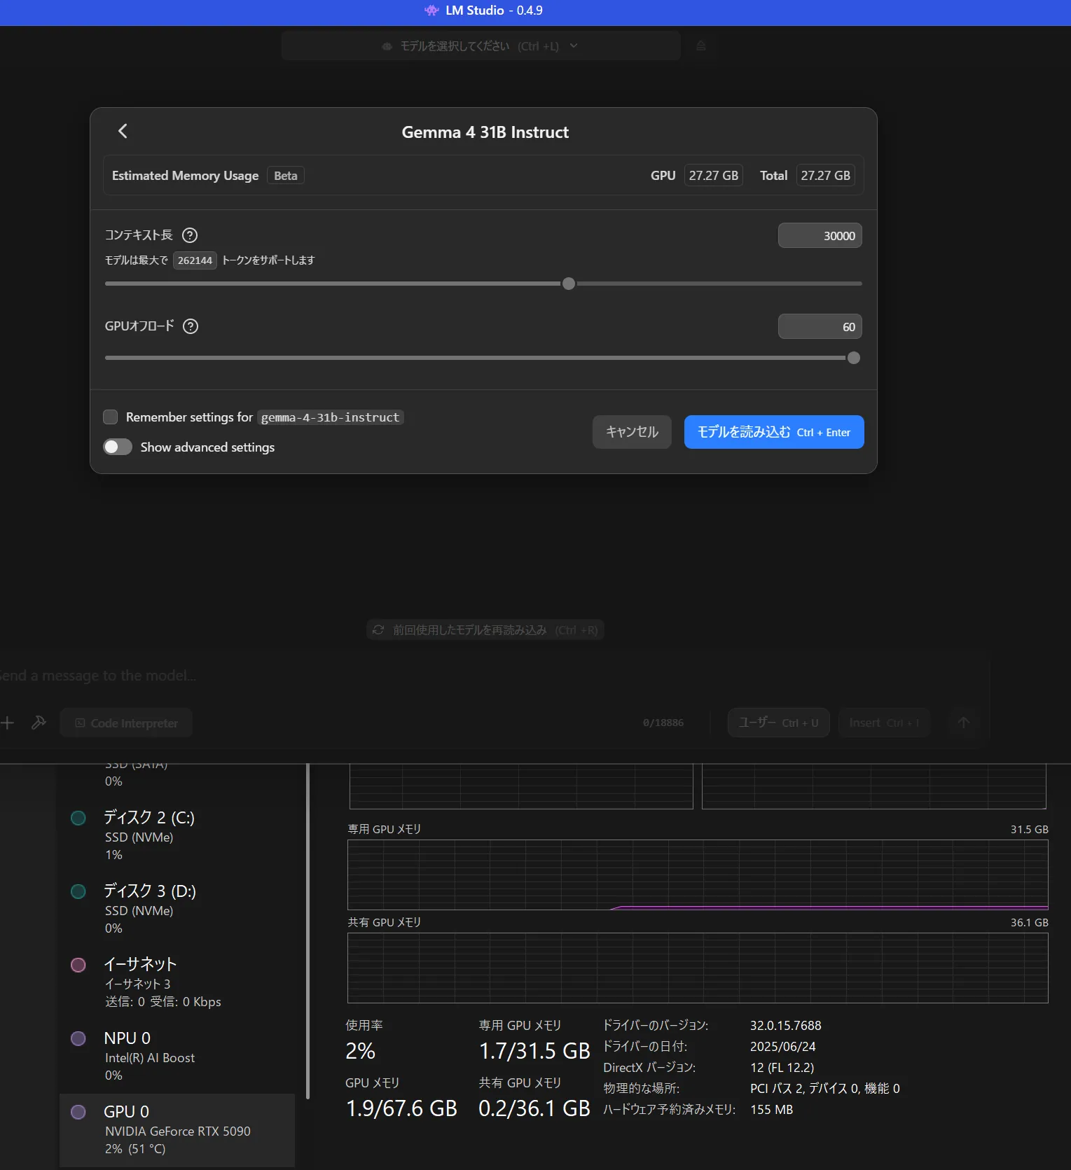Click the send arrow icon in the chat
The image size is (1071, 1170).
coord(963,723)
